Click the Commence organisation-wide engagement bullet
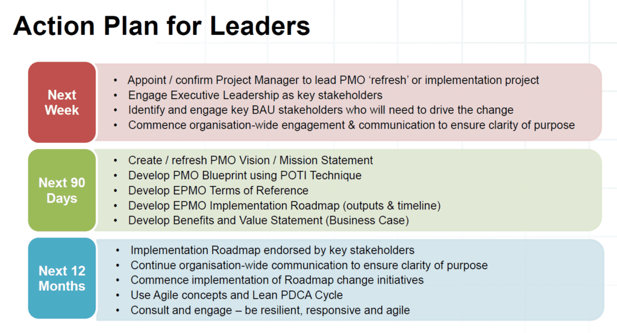Screen dimensions: 617x333 351,125
